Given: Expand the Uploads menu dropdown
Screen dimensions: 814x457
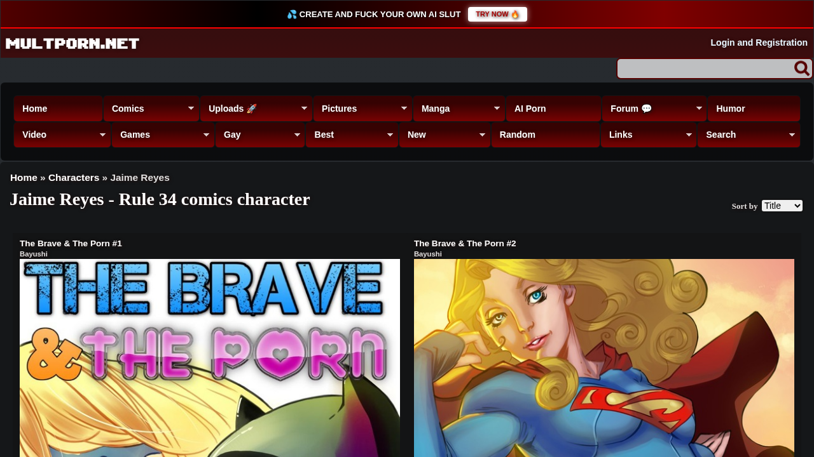Looking at the screenshot, I should coord(256,109).
